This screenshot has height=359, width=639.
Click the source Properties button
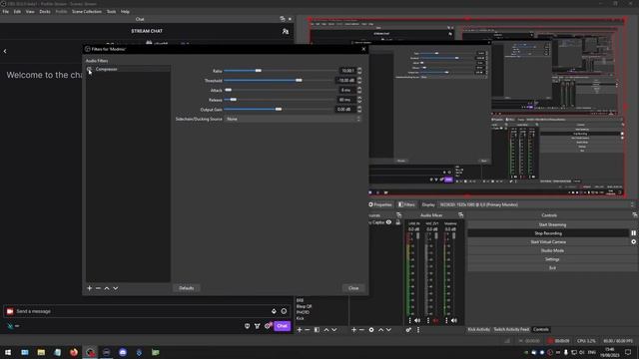coord(380,204)
